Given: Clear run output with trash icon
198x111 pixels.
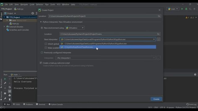Looking at the screenshot, I should (10, 99).
